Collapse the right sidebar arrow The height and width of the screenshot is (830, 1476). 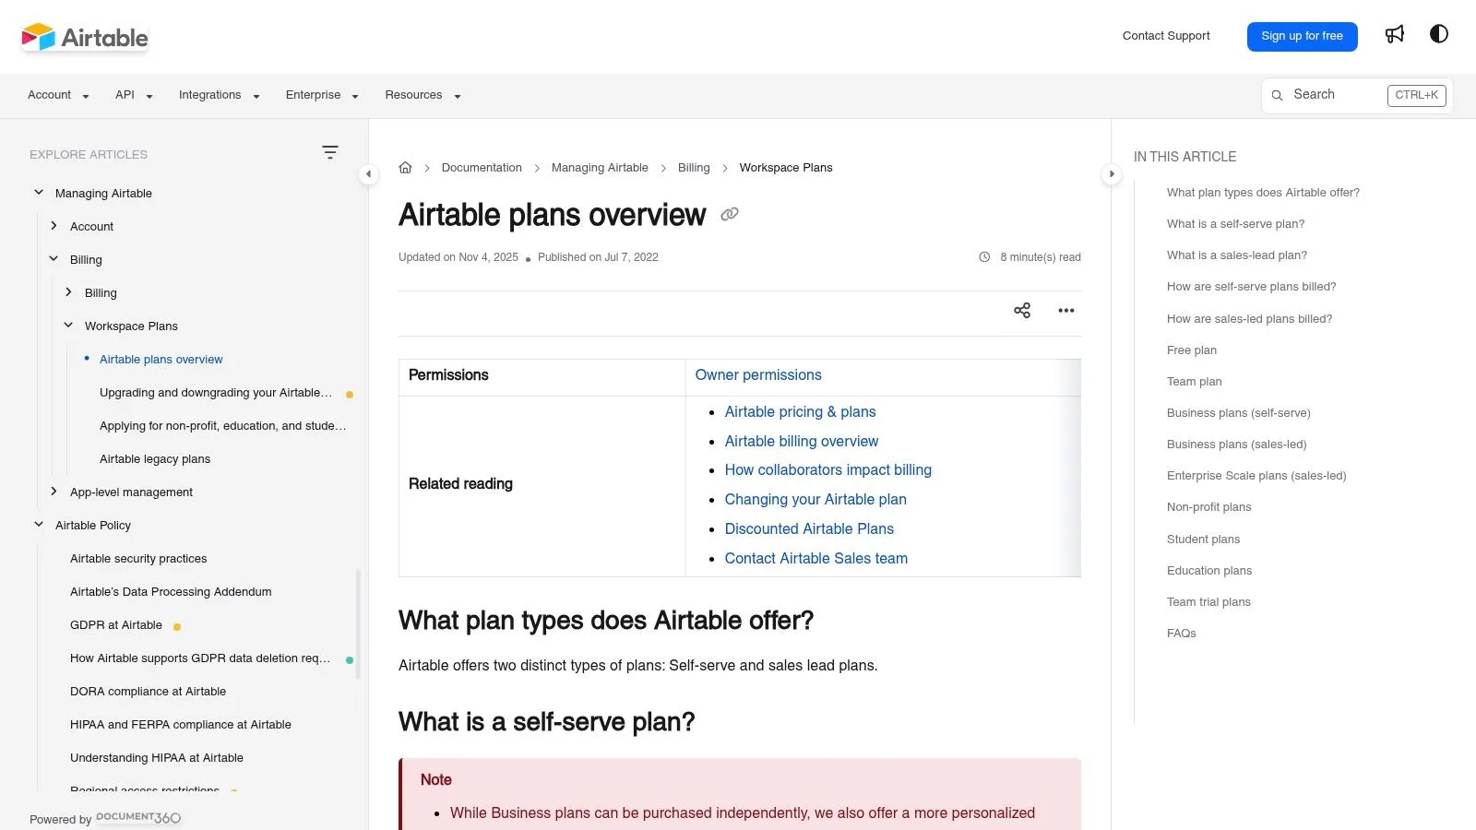click(1112, 173)
